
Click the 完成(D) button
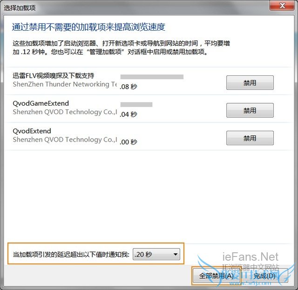tap(264, 276)
